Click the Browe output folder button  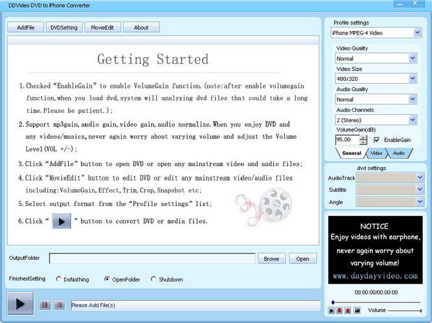click(x=271, y=258)
